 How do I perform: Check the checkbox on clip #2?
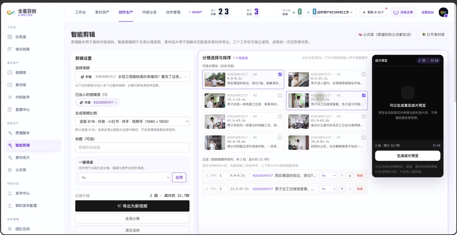280,95
